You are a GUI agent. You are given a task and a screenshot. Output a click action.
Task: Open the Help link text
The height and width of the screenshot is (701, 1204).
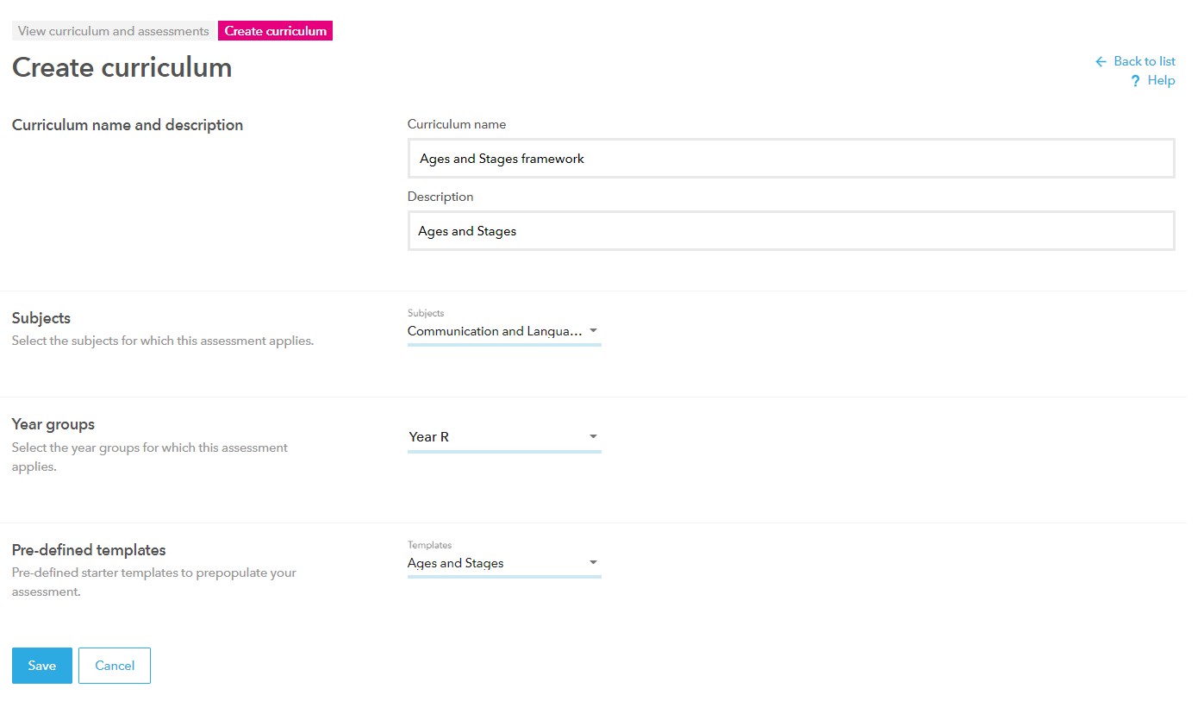coord(1161,80)
